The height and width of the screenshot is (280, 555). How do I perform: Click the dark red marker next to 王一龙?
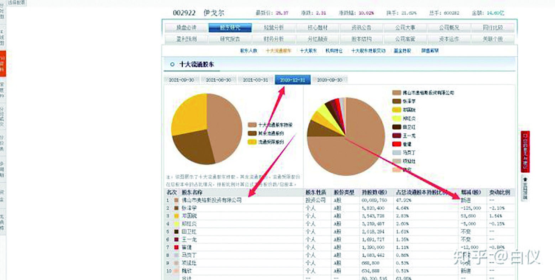(396, 136)
